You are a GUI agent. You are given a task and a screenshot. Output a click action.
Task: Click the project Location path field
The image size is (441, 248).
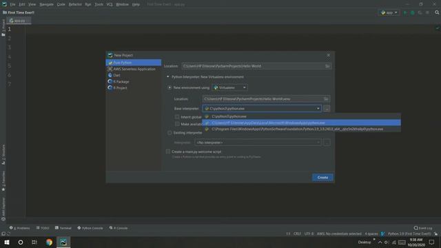click(253, 66)
